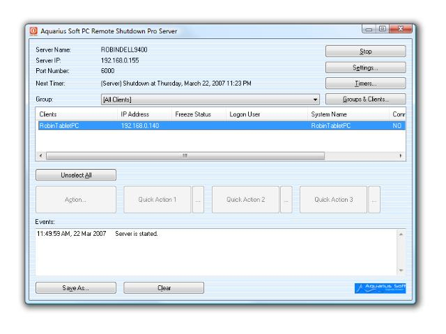
Task: Click the client list right scroll arrow
Action: [401, 156]
